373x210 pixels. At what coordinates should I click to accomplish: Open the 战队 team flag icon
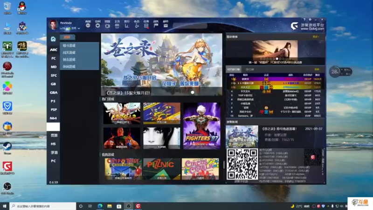point(156,26)
